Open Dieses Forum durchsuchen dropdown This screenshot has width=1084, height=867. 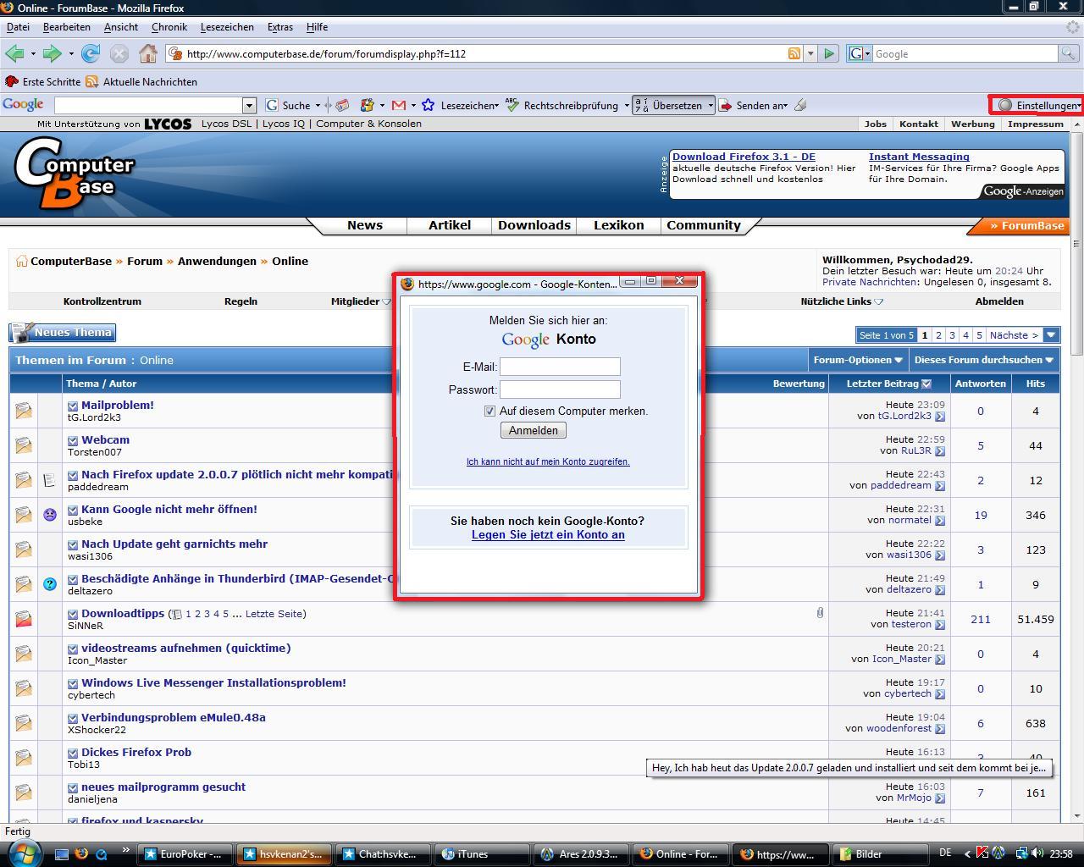pyautogui.click(x=983, y=360)
